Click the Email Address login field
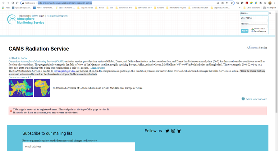 click(254, 21)
